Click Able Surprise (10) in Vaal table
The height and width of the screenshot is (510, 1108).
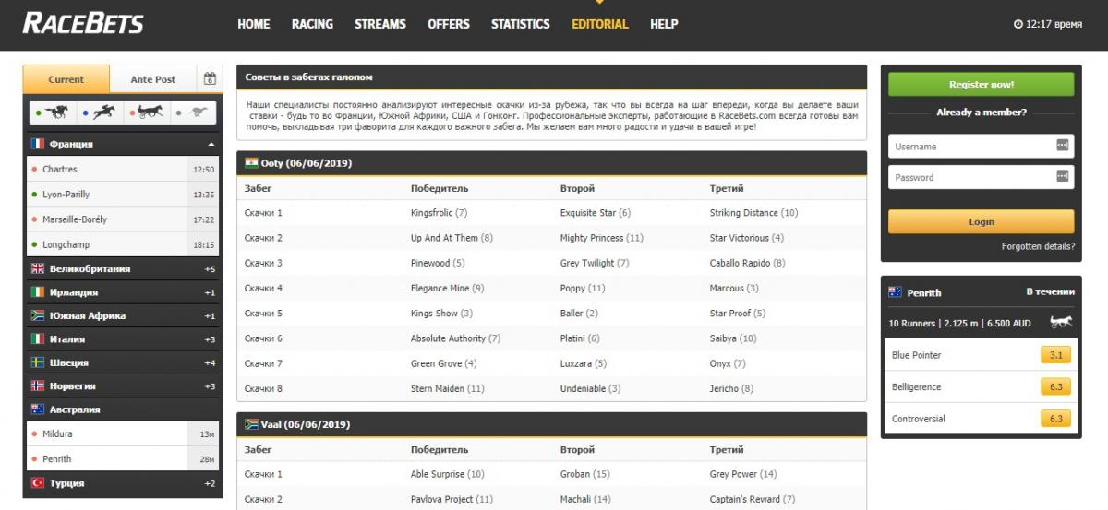click(448, 474)
